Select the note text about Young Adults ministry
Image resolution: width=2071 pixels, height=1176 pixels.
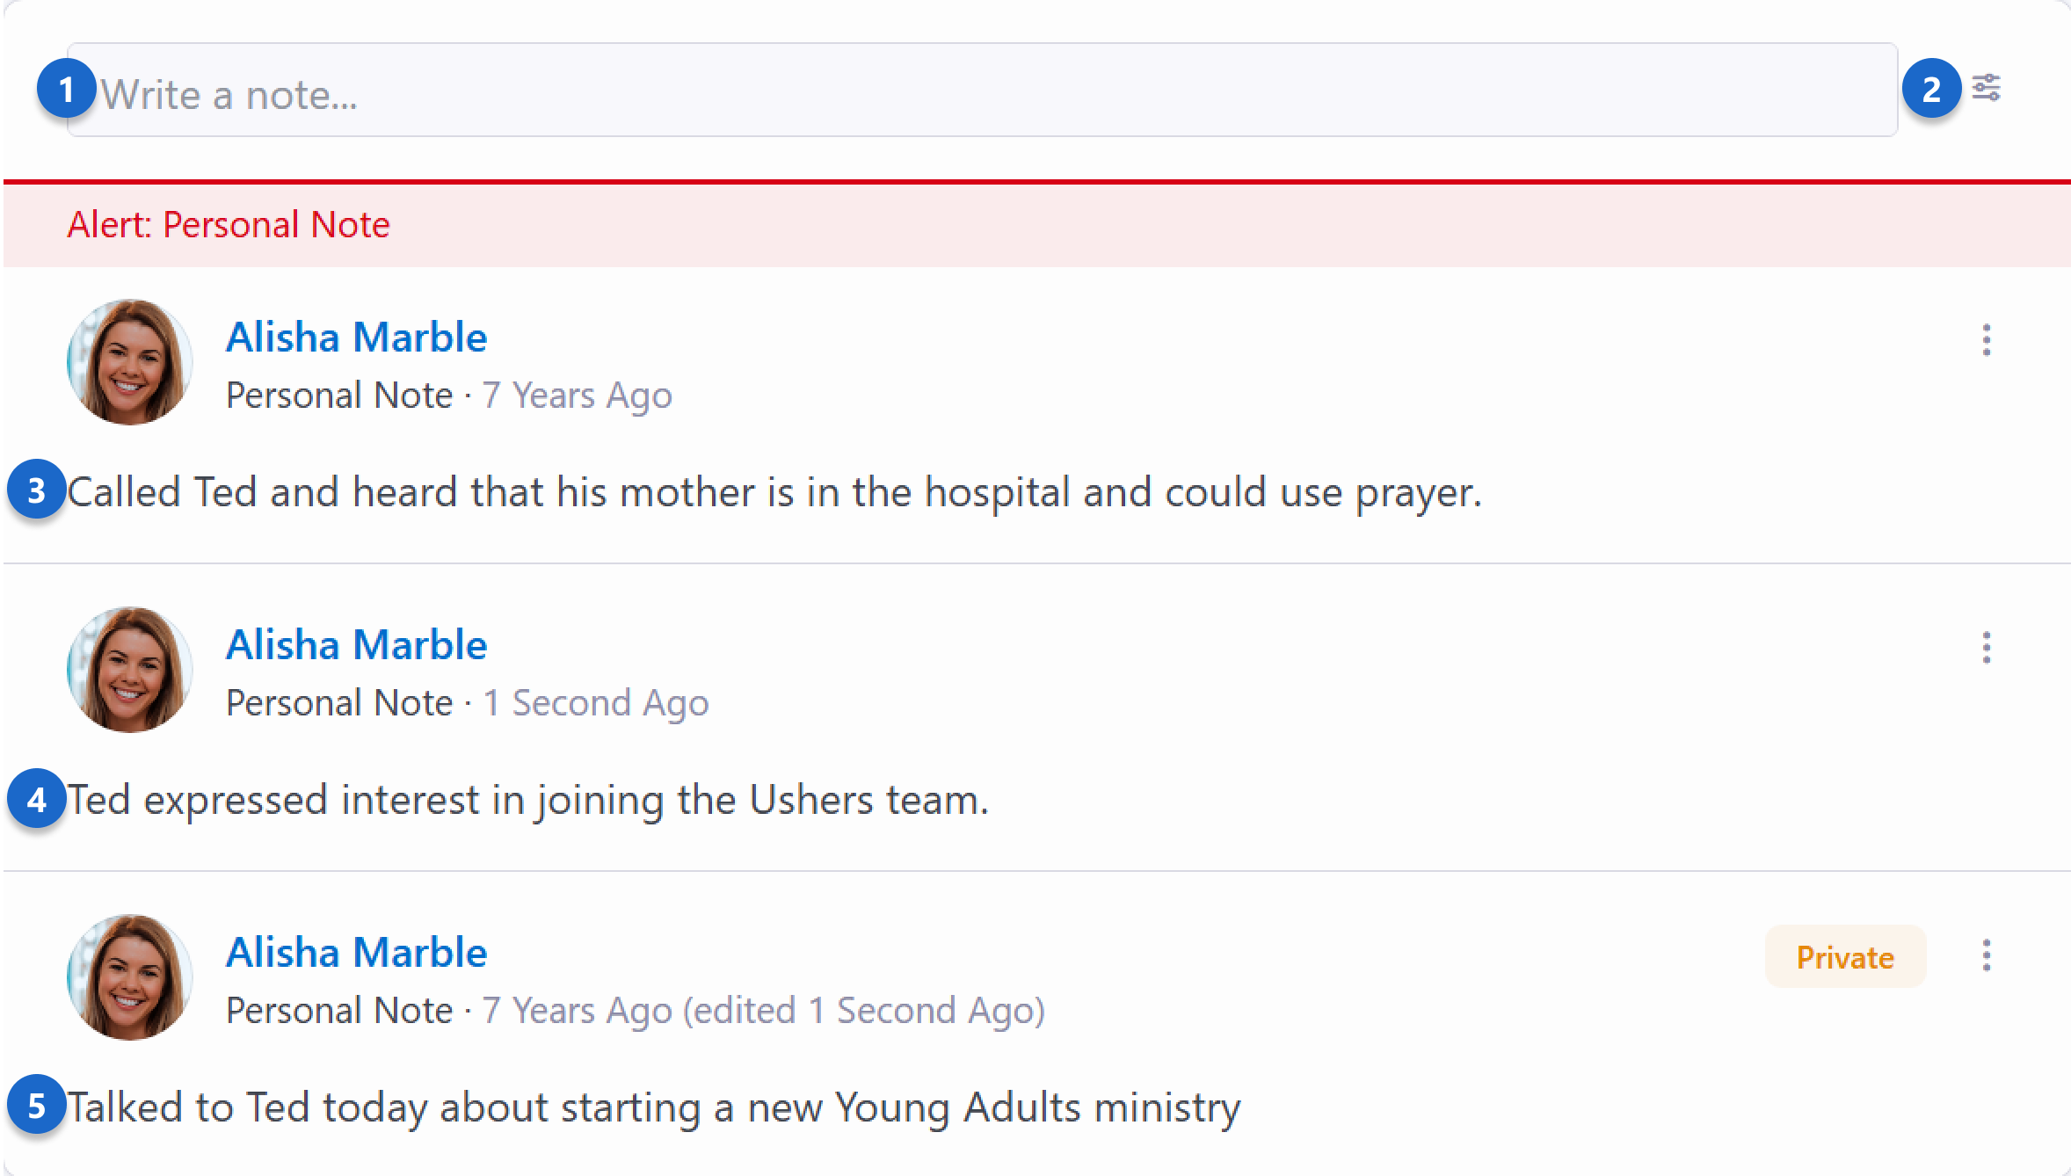654,1107
